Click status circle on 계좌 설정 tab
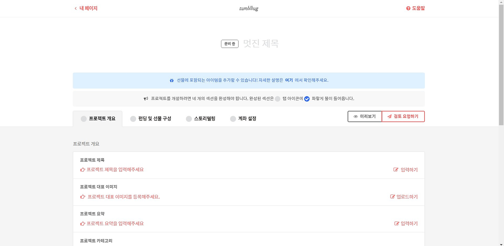This screenshot has width=504, height=246. pyautogui.click(x=233, y=119)
